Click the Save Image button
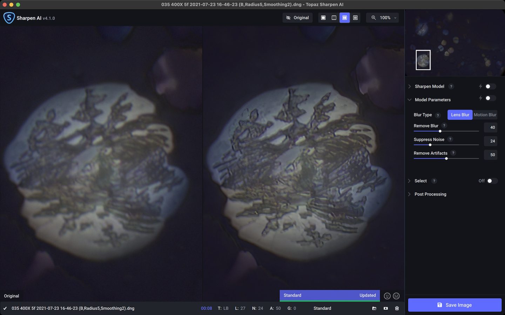505x315 pixels. (x=454, y=305)
